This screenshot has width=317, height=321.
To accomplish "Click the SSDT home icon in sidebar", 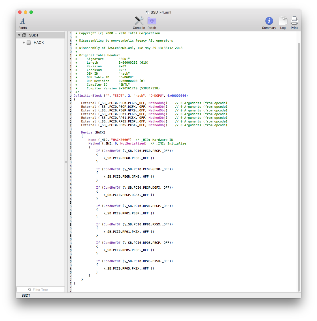I will 24,35.
